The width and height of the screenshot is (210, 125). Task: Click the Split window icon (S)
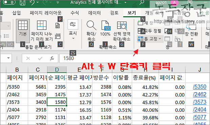(x=167, y=23)
